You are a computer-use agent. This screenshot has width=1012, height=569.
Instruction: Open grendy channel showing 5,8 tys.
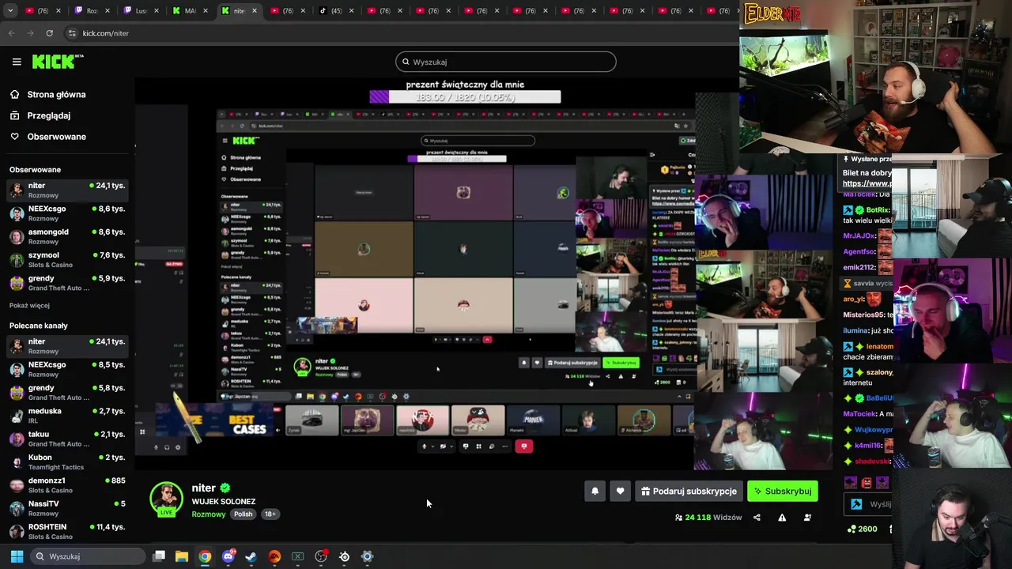tap(66, 392)
